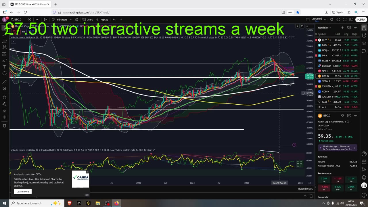Viewport: 368px width, 207px height.
Task: Open the products grid round icon
Action: coord(364,185)
